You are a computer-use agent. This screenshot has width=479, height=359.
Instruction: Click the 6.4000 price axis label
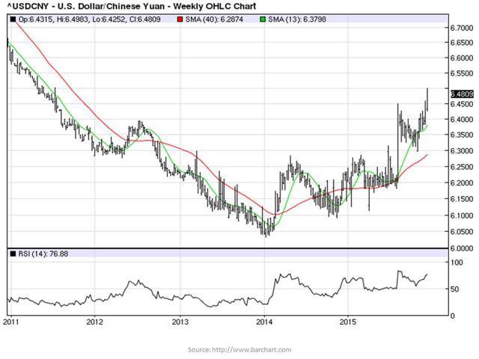[462, 120]
